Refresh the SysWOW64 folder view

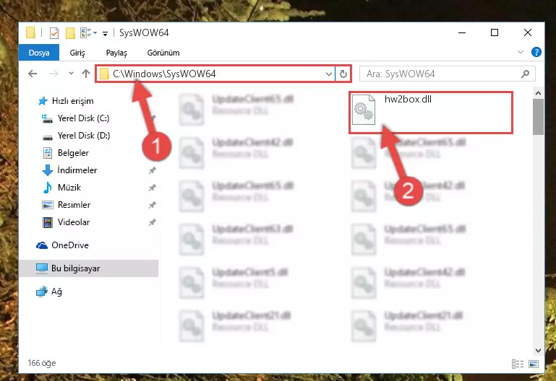(343, 74)
